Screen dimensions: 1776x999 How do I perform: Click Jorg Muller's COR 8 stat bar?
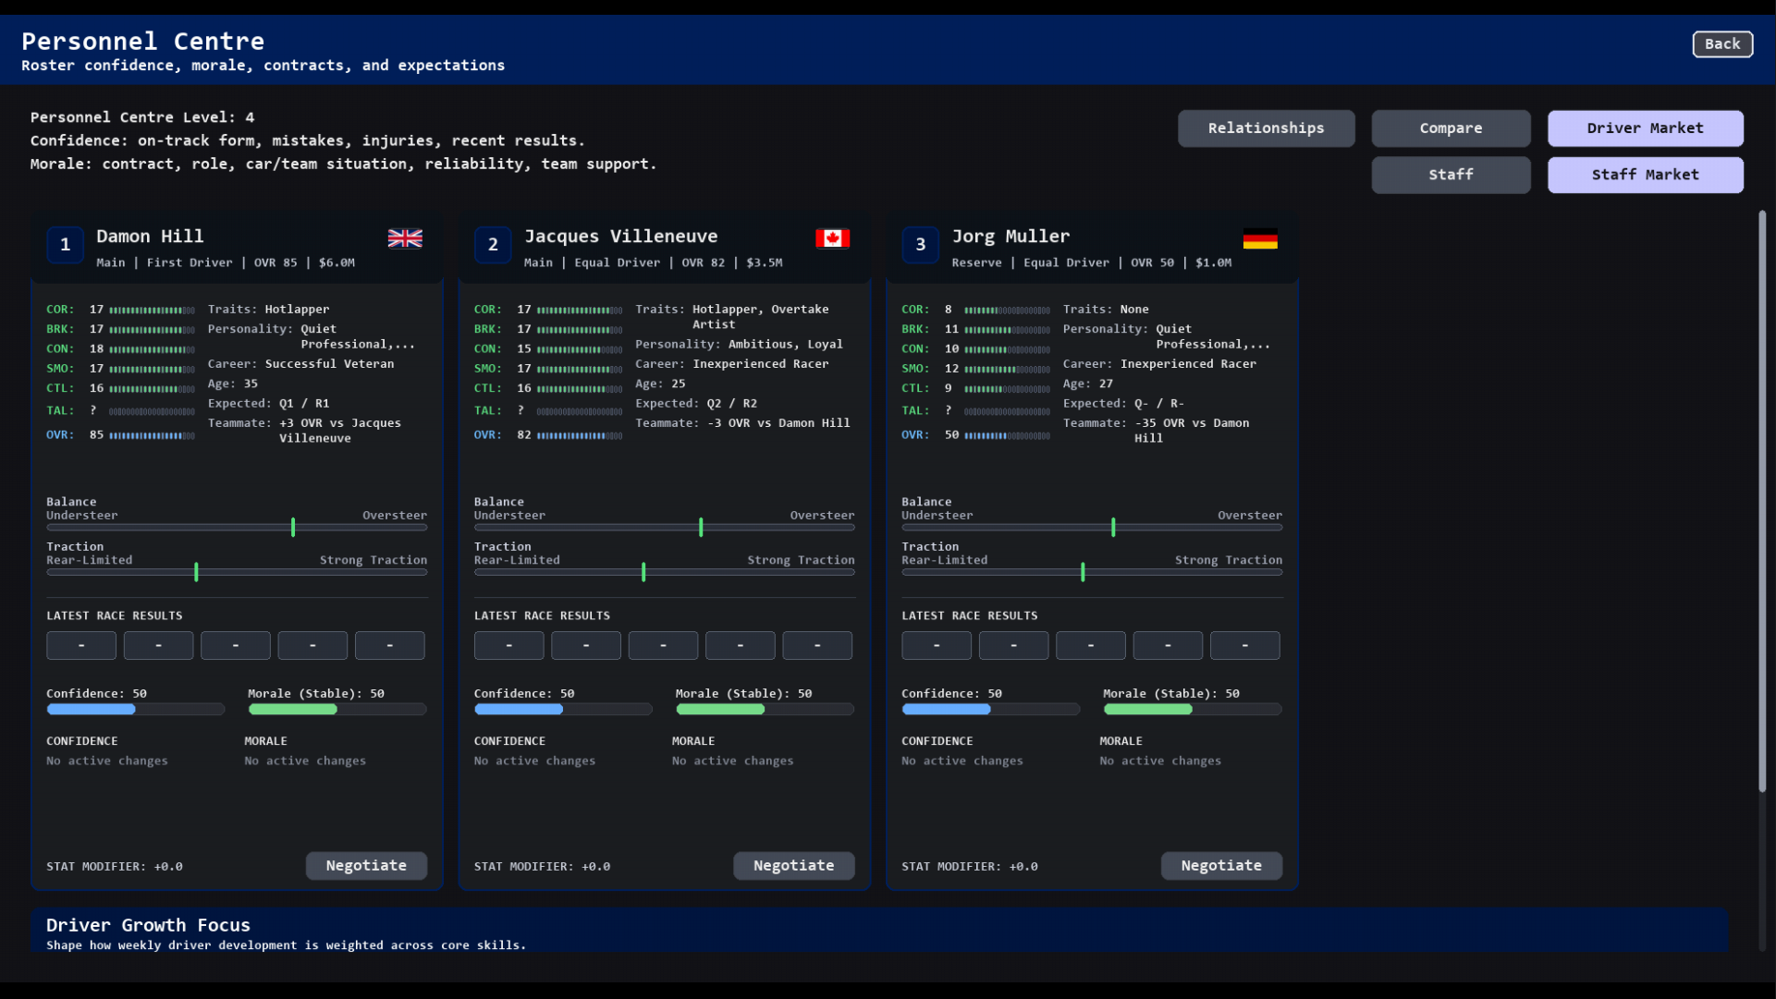tap(1007, 311)
